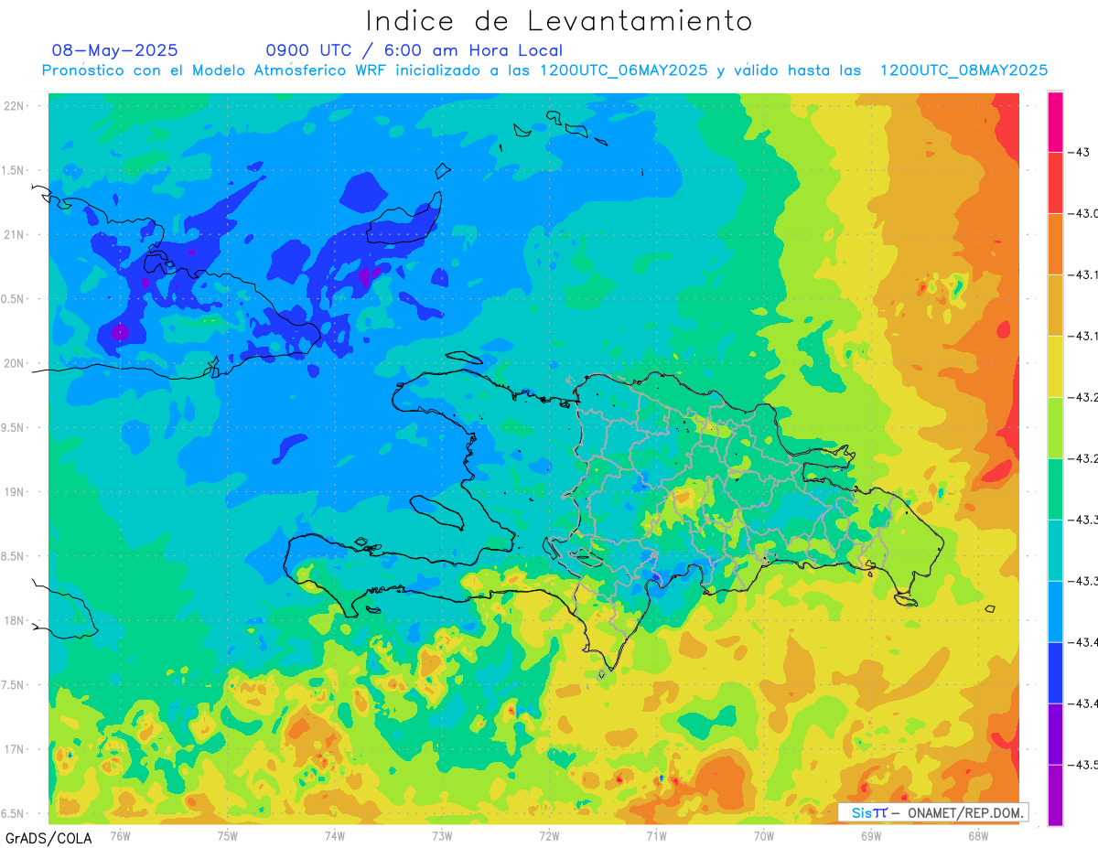
Task: Click the "SisTT - ONAMET/REP.DOM." label box
Action: click(x=933, y=812)
